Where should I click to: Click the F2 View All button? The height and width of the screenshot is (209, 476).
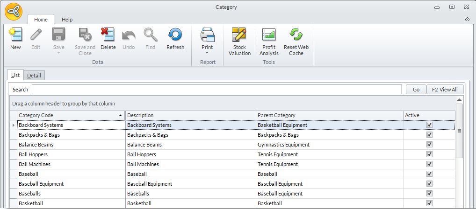(x=444, y=90)
